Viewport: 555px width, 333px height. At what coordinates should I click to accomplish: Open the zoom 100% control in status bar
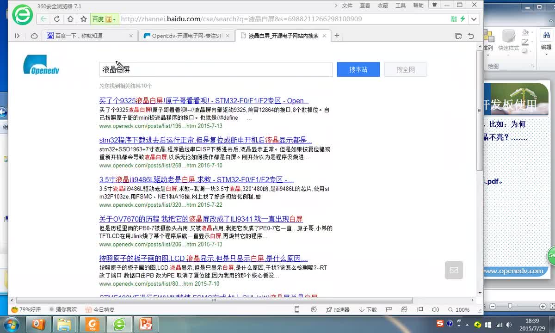click(x=458, y=309)
